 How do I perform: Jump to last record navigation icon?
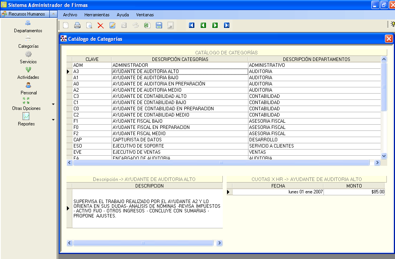227,25
